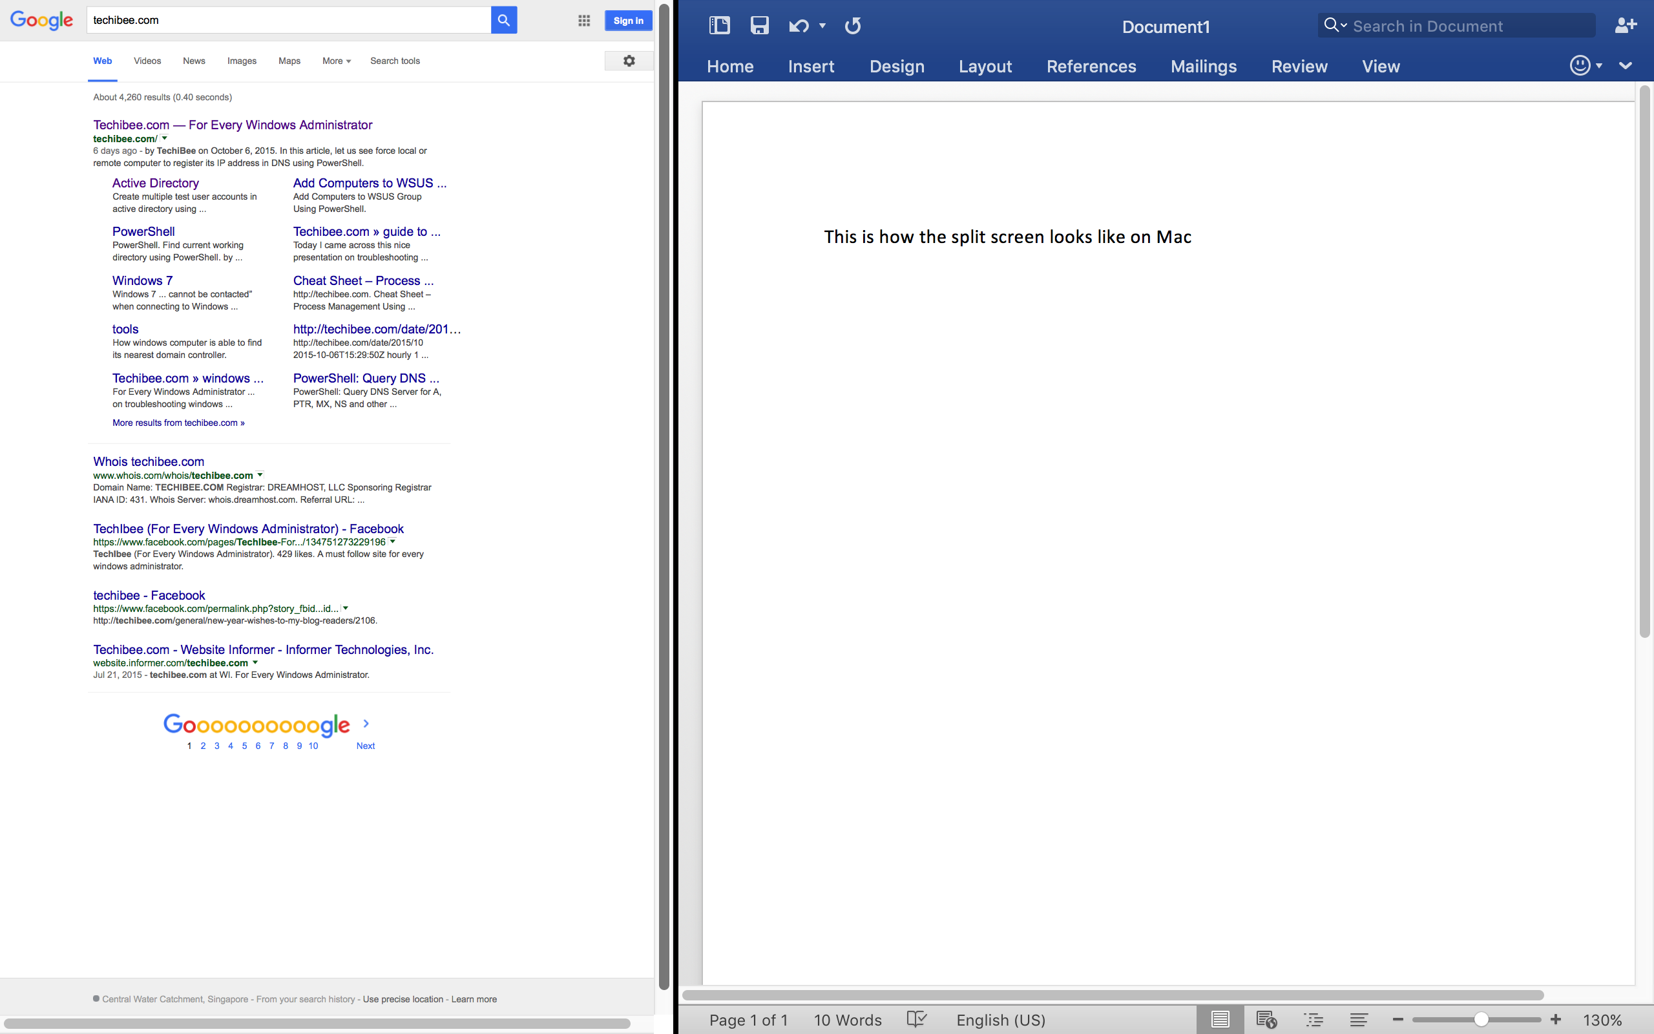Screen dimensions: 1654x1034
Task: Switch to the Videos search tab
Action: [147, 61]
